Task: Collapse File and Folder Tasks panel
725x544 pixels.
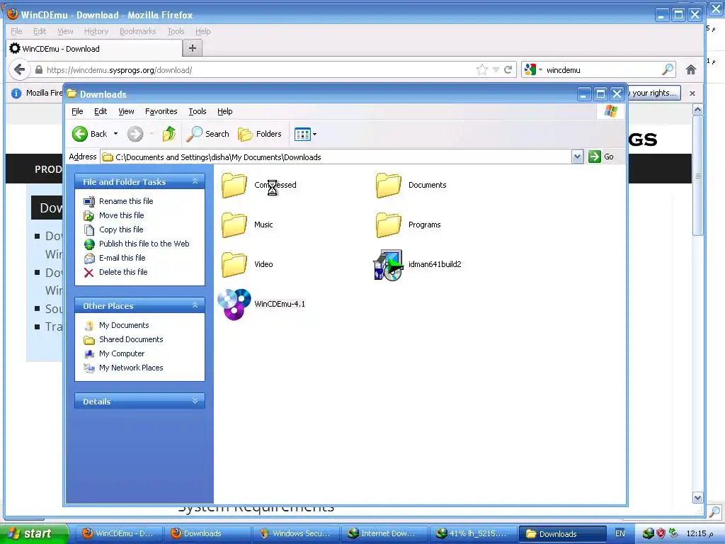Action: click(x=195, y=181)
